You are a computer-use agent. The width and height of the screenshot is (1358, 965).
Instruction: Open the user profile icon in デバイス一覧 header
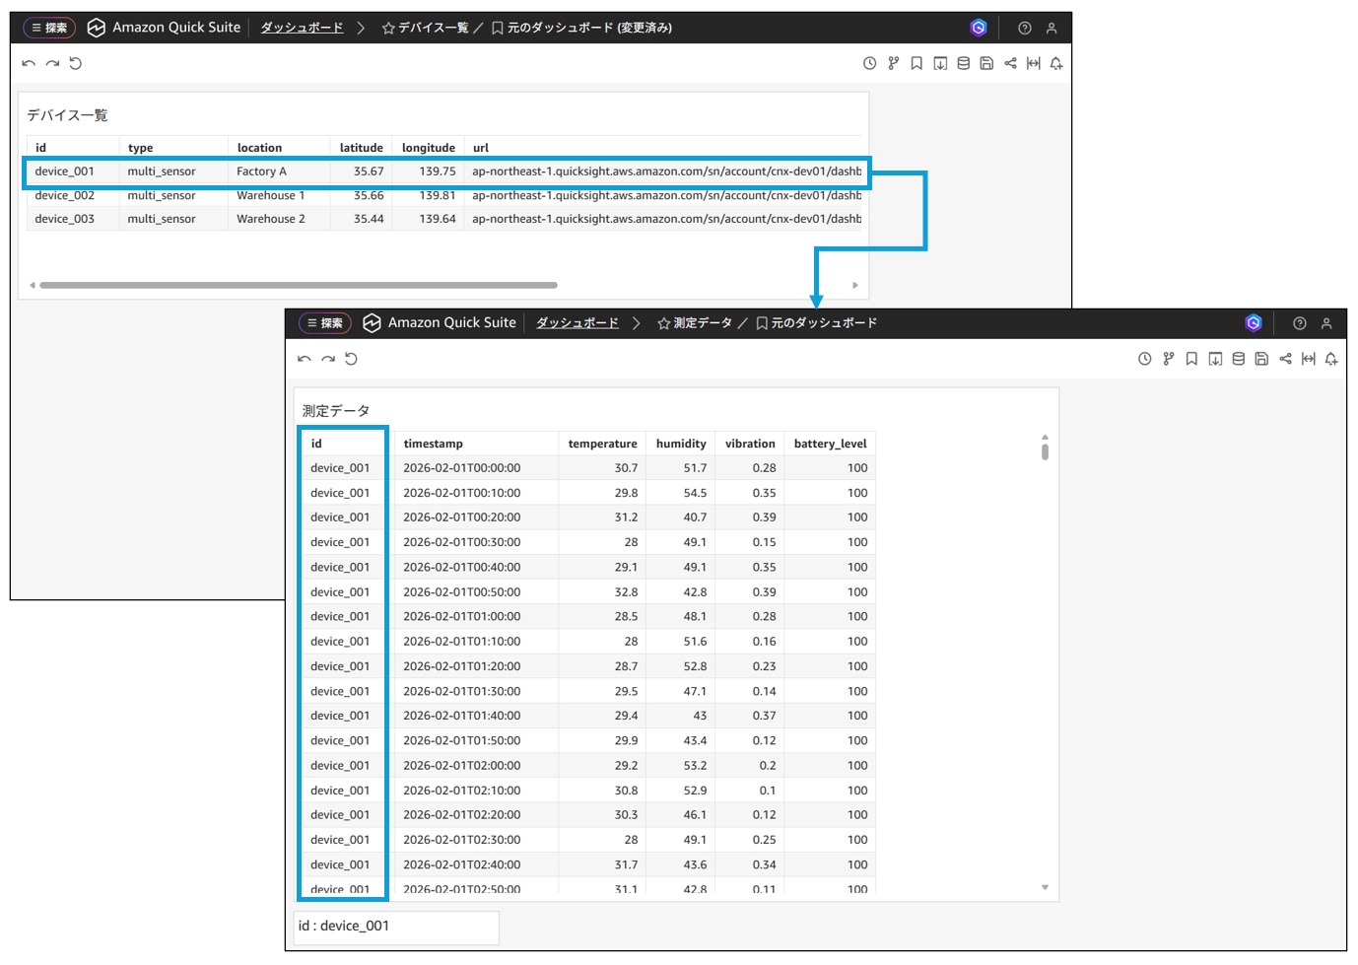(1052, 29)
